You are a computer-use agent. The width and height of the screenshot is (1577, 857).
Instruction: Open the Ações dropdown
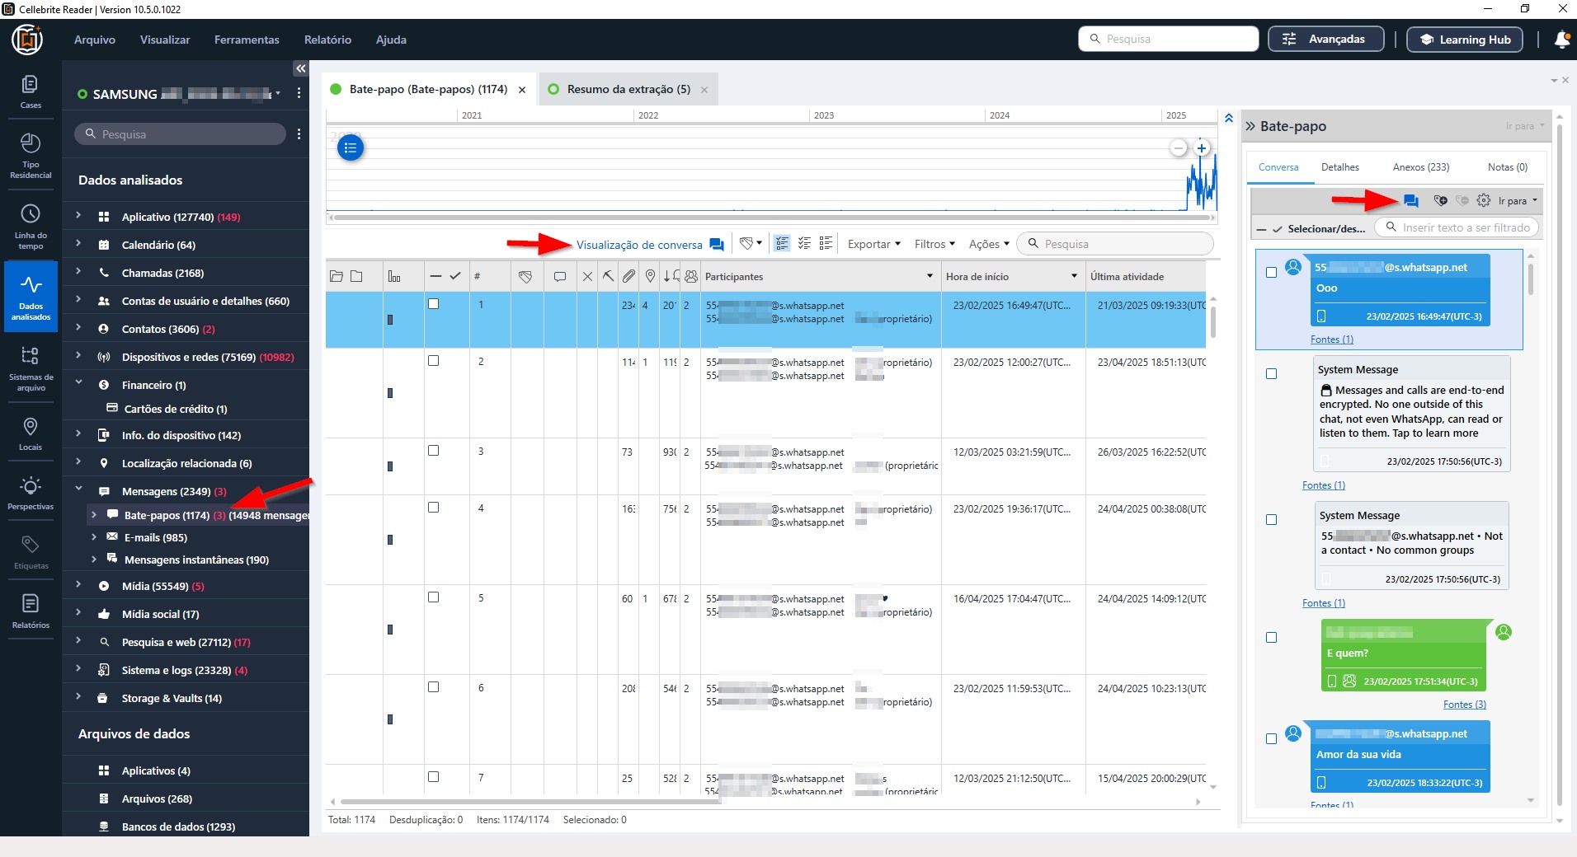coord(989,244)
